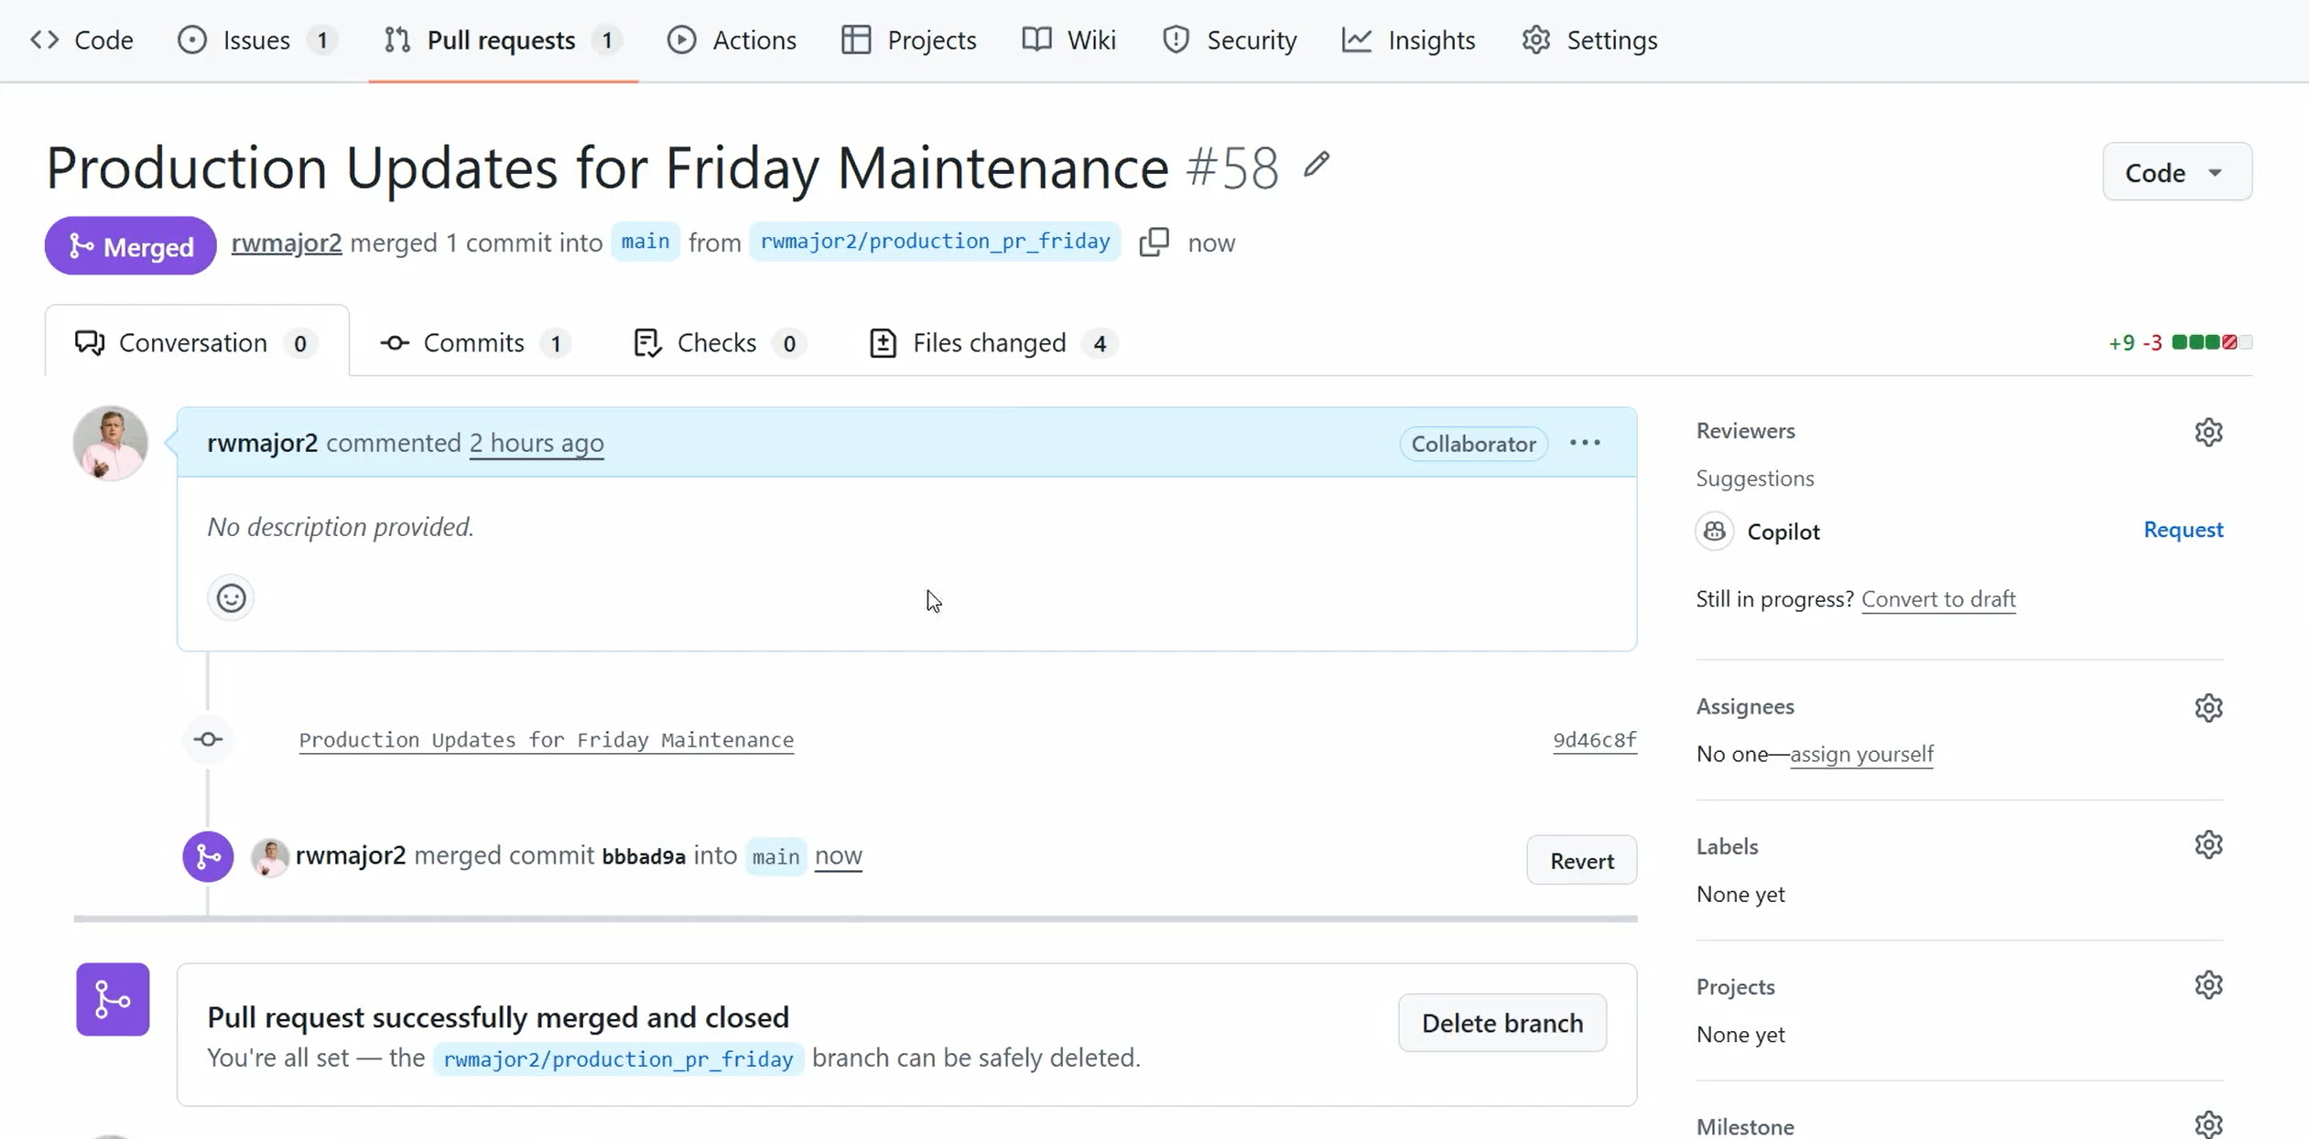Open the Assignees settings gear

(2208, 707)
